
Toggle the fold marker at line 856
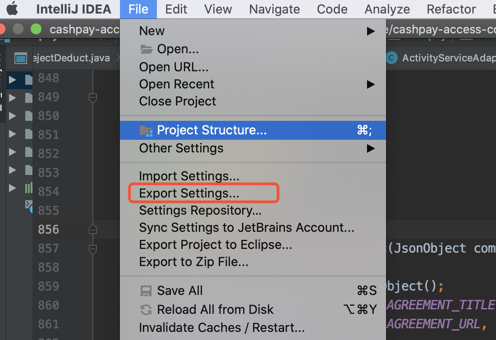(93, 230)
